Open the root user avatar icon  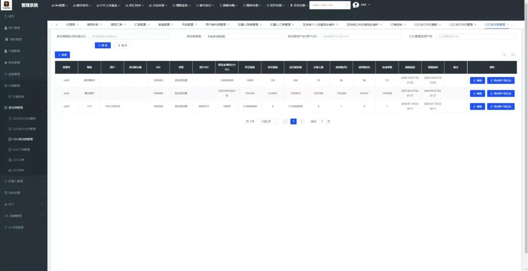pyautogui.click(x=356, y=5)
